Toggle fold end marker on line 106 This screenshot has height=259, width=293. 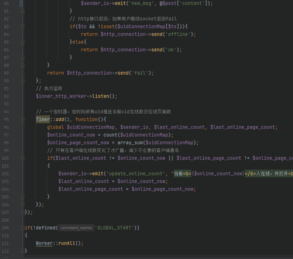coord(23,204)
